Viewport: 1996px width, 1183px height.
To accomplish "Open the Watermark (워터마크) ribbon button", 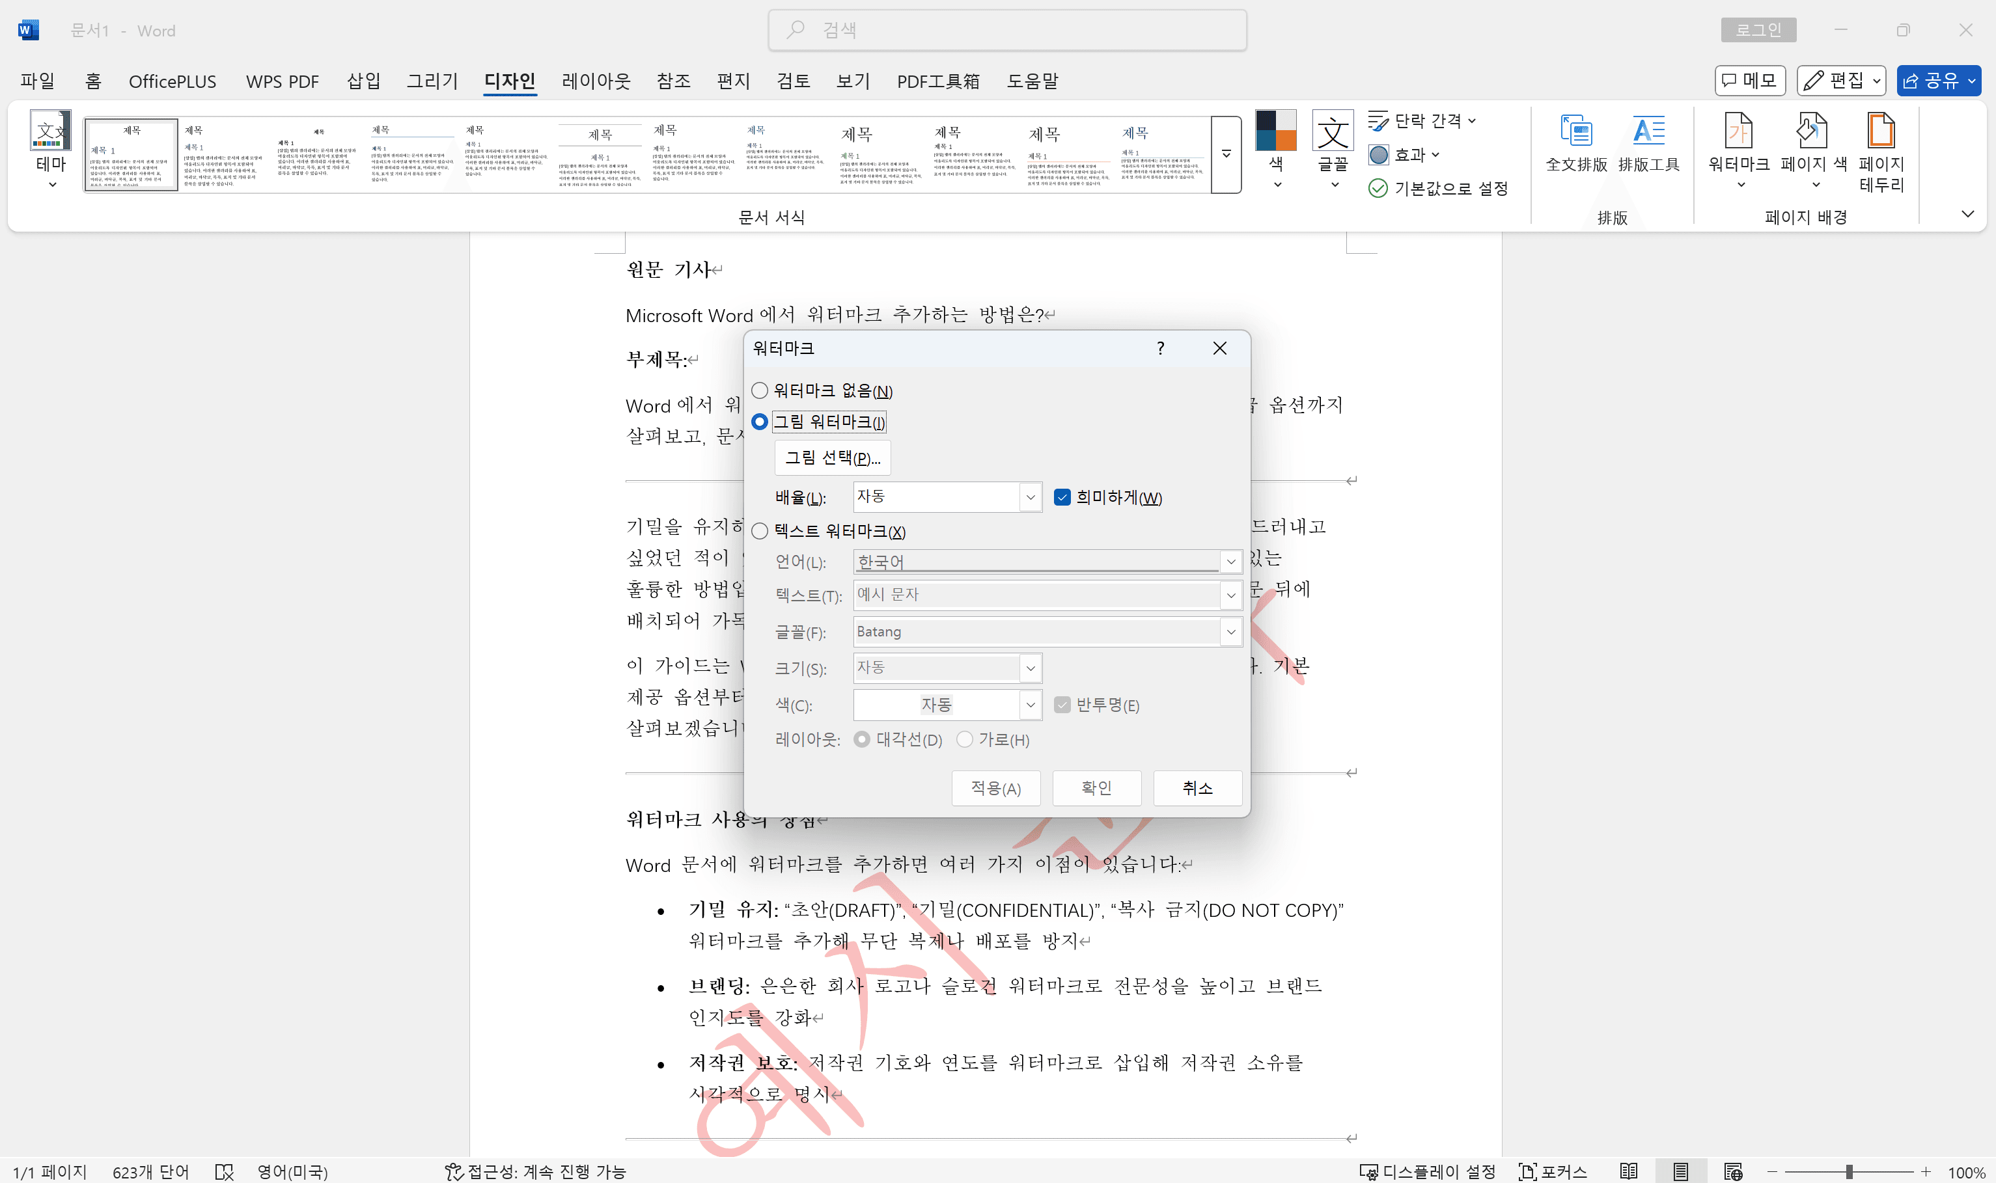I will pos(1738,151).
